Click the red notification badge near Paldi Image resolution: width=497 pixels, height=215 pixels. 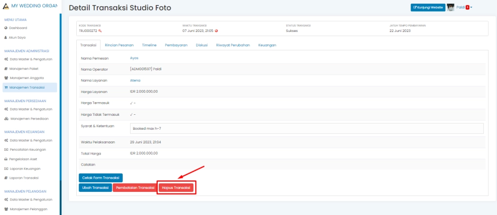(467, 8)
